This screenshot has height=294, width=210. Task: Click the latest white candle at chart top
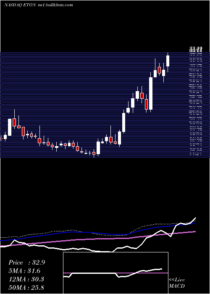[168, 61]
